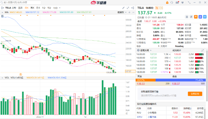Click the ask price 138.37
208x119 pixels.
(x=176, y=84)
